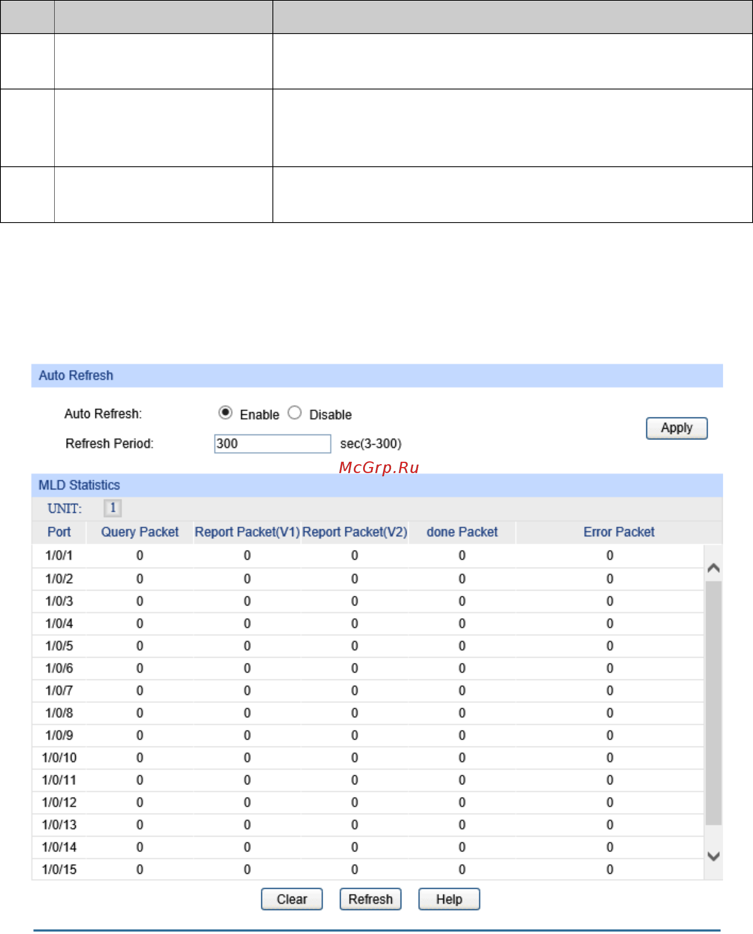This screenshot has height=934, width=753.
Task: Click the Report Packet(V2) column header
Action: point(354,532)
